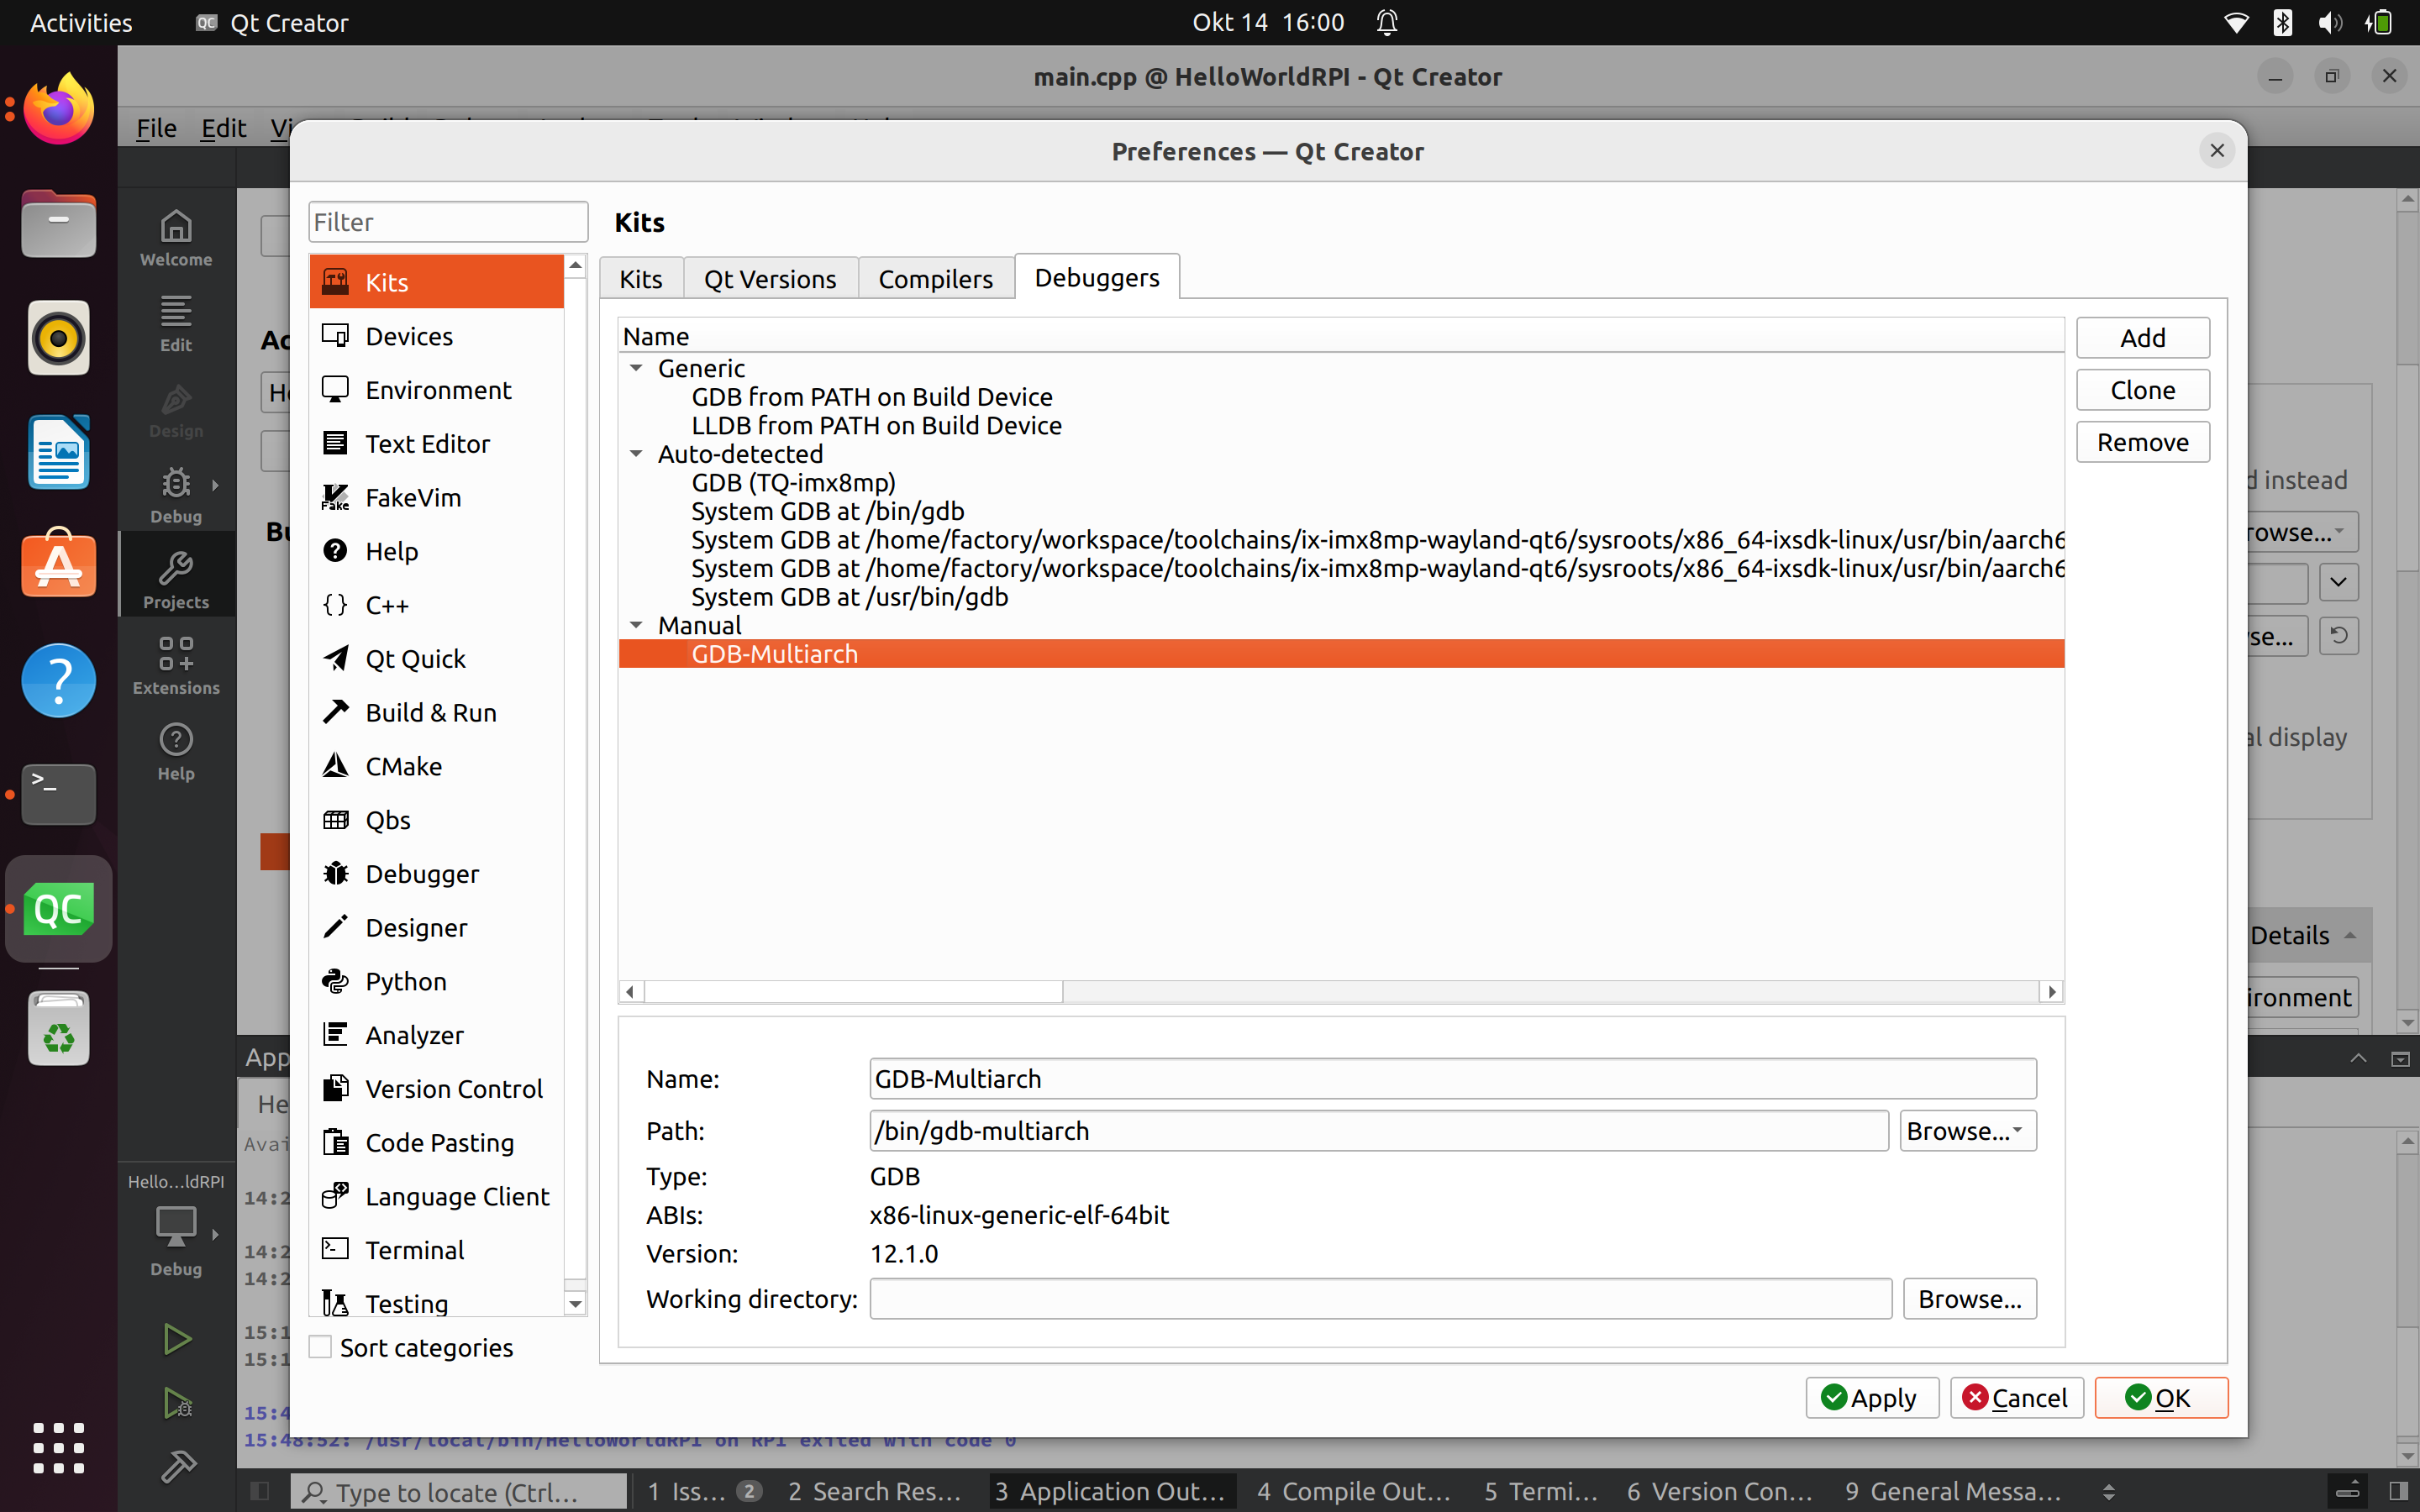Select the Debuggers tab
2420x1512 pixels.
click(1097, 277)
